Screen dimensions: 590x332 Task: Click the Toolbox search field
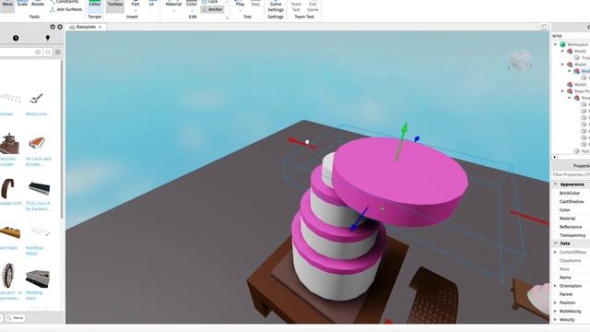[17, 53]
